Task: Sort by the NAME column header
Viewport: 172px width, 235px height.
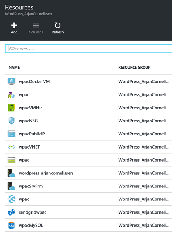Action: tap(14, 68)
